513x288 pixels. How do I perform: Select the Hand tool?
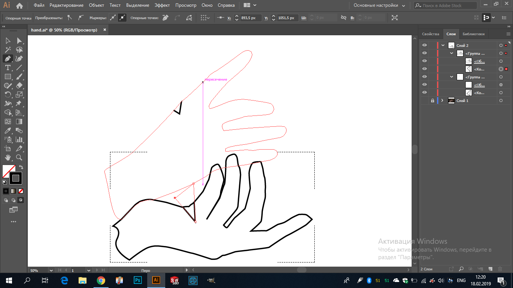(x=8, y=157)
